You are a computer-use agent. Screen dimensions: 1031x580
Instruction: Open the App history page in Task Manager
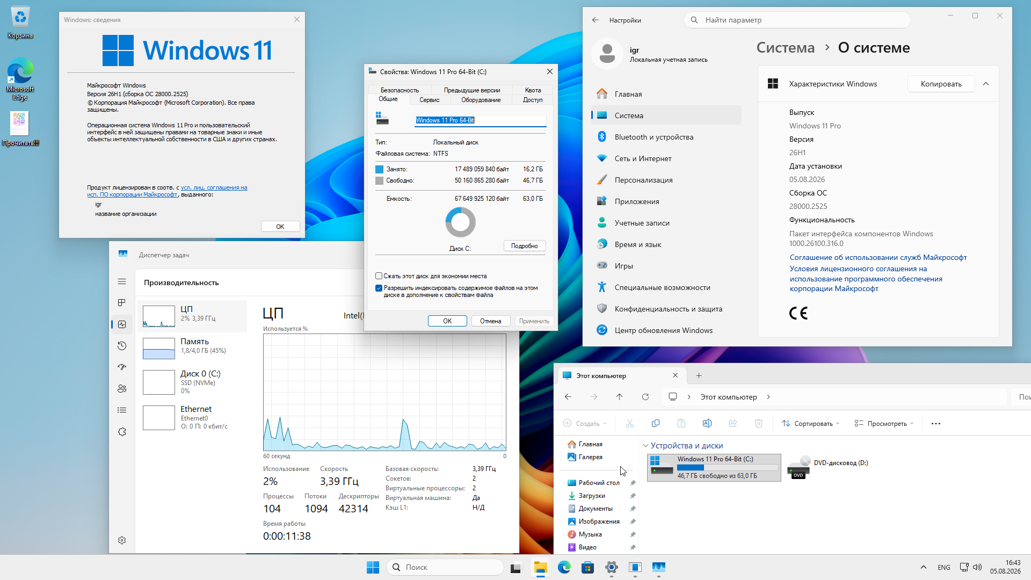point(122,346)
